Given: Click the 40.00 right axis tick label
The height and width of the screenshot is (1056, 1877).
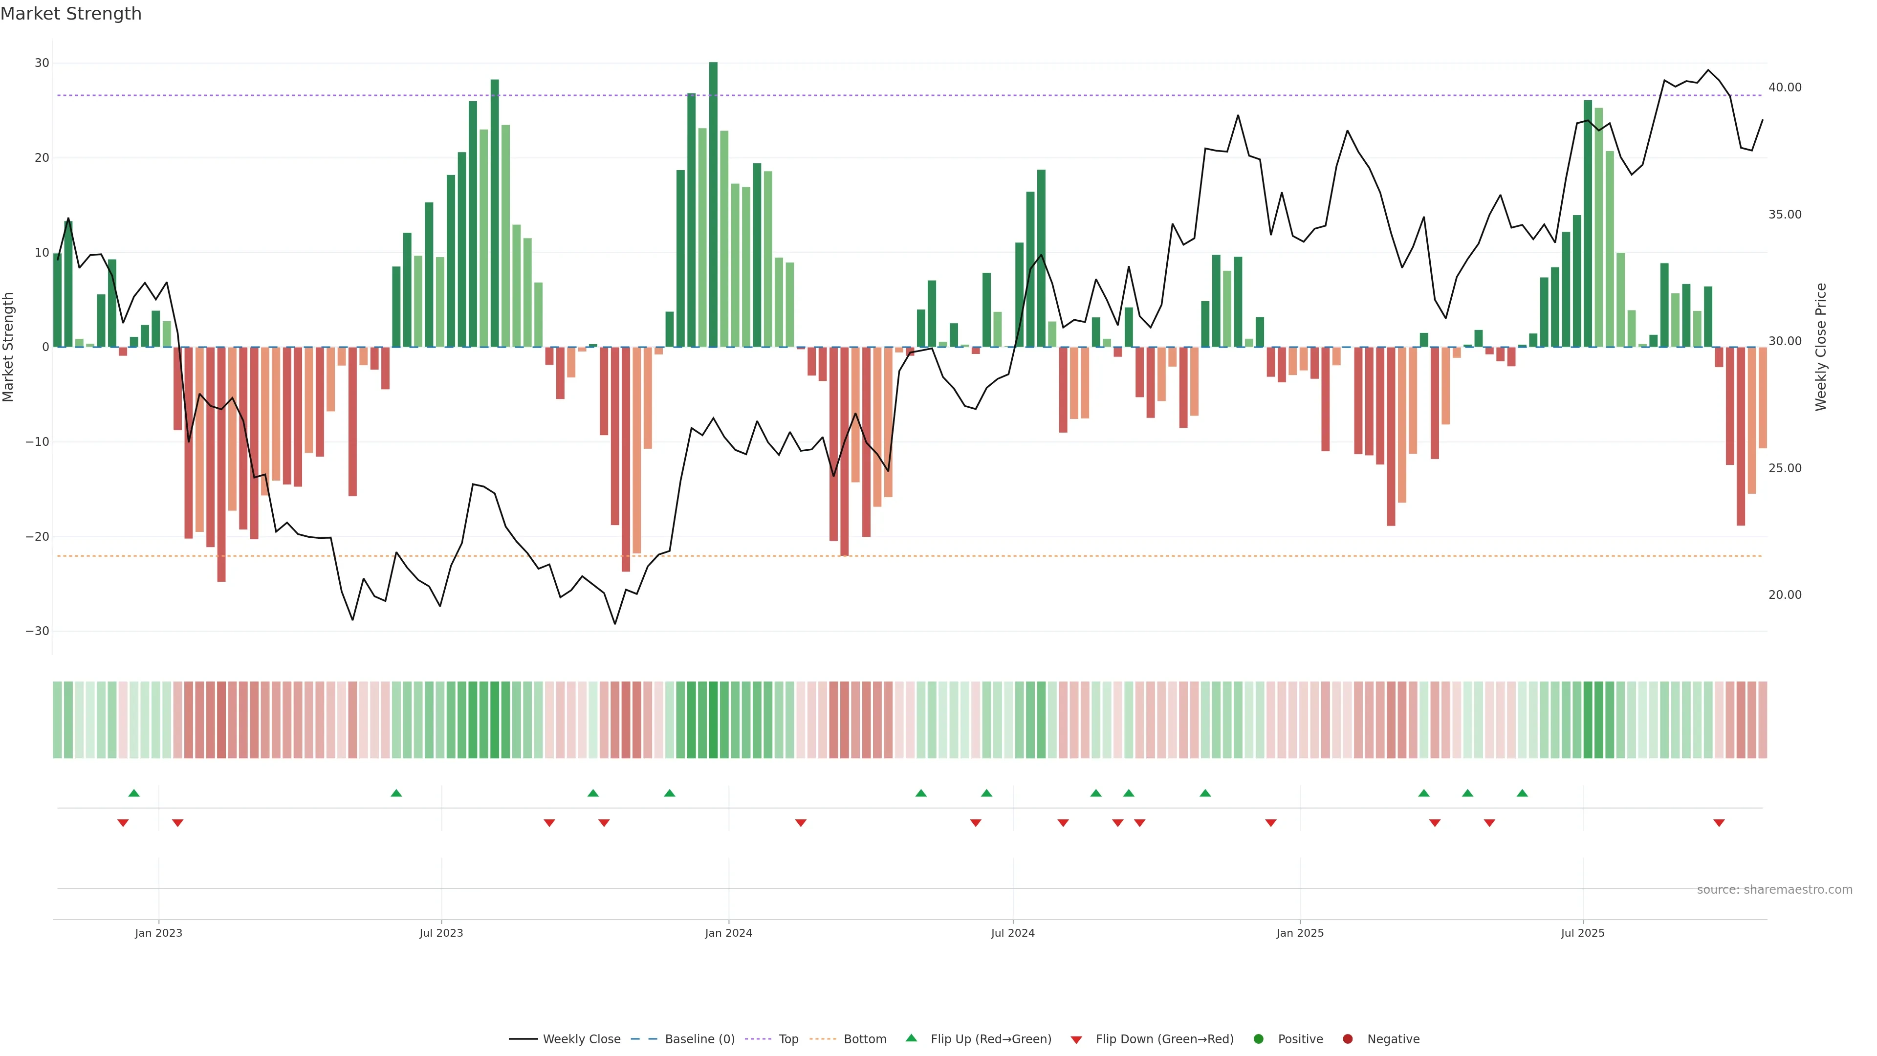Looking at the screenshot, I should tap(1785, 88).
